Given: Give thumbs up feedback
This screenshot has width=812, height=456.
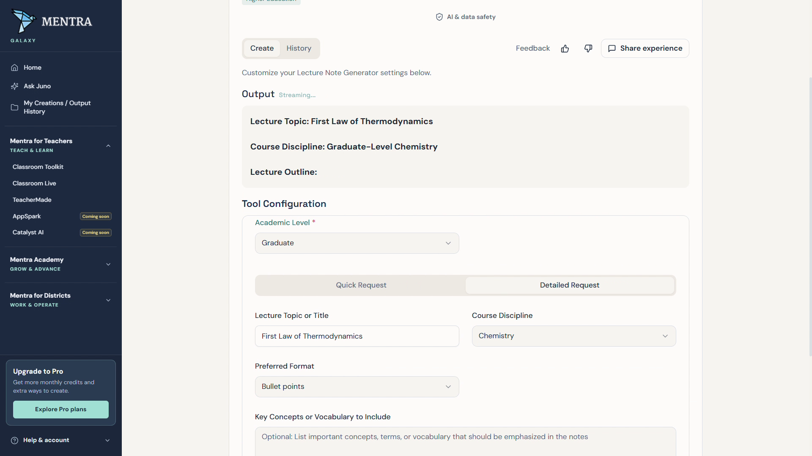Looking at the screenshot, I should click(x=565, y=49).
